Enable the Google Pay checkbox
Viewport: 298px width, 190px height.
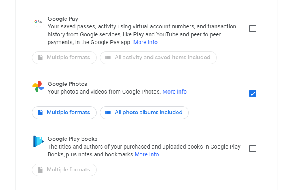point(253,28)
